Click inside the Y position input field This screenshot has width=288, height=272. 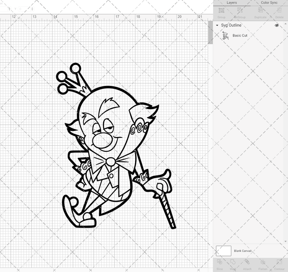24,9
